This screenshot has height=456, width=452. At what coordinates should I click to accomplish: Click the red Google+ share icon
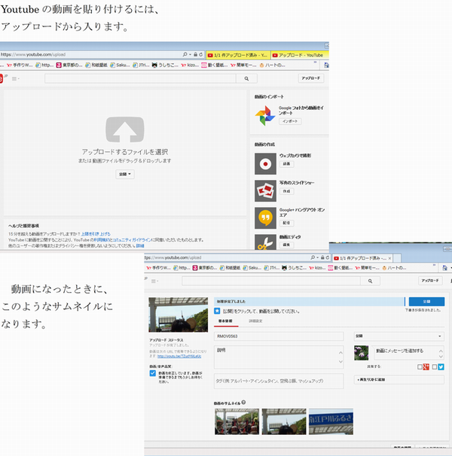426,366
